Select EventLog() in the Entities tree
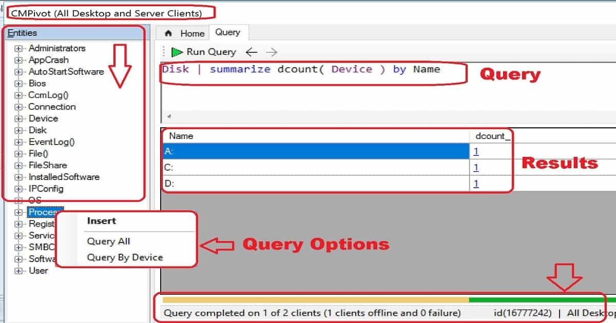 click(51, 142)
